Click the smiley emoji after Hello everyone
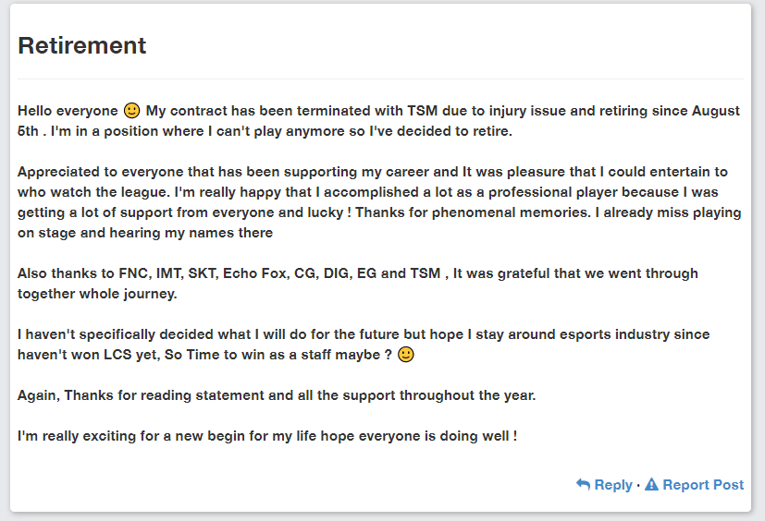Screen dimensions: 765x521 [131, 111]
